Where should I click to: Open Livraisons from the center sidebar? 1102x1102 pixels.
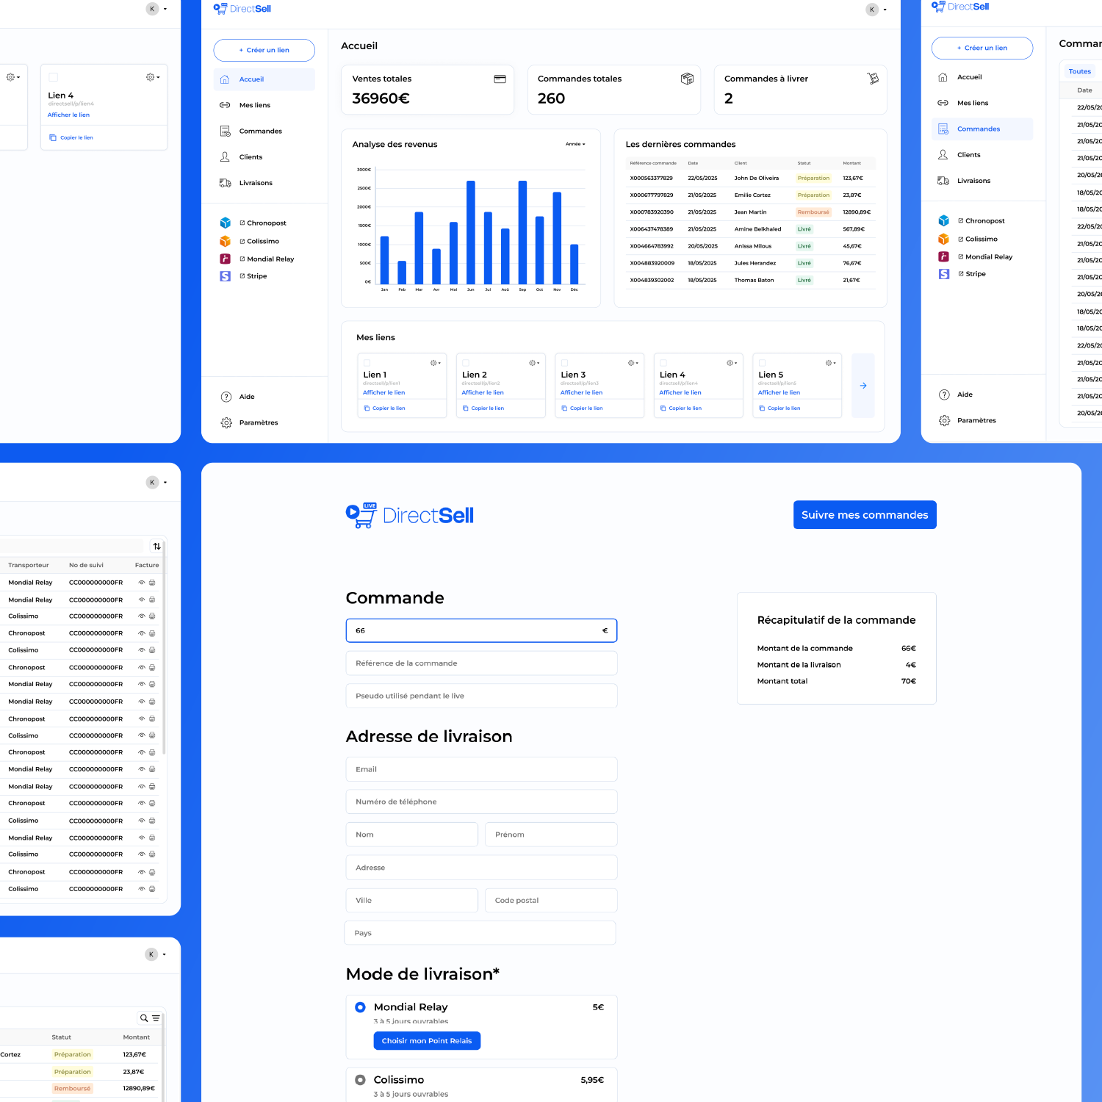pyautogui.click(x=255, y=183)
